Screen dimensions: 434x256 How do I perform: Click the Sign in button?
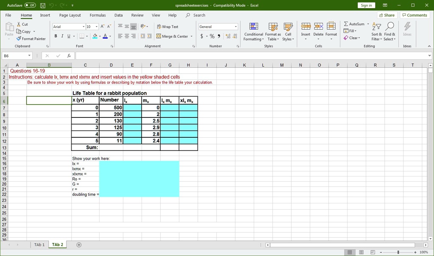pyautogui.click(x=367, y=5)
